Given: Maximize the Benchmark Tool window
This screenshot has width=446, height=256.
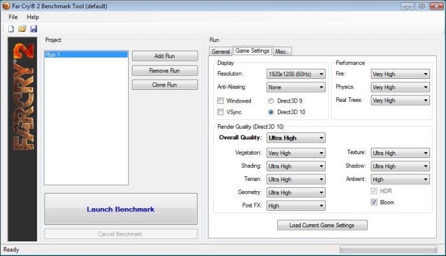Looking at the screenshot, I should pos(422,6).
